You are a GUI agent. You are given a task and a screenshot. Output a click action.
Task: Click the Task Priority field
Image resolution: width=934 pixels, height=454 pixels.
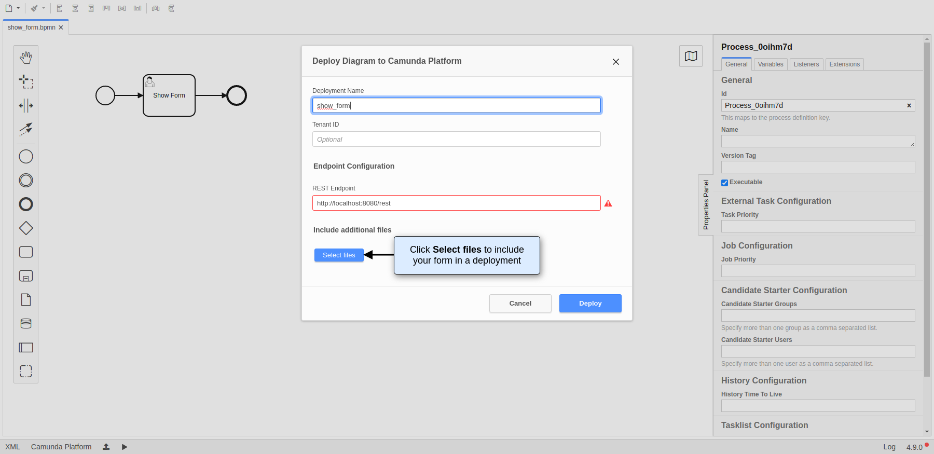point(818,226)
